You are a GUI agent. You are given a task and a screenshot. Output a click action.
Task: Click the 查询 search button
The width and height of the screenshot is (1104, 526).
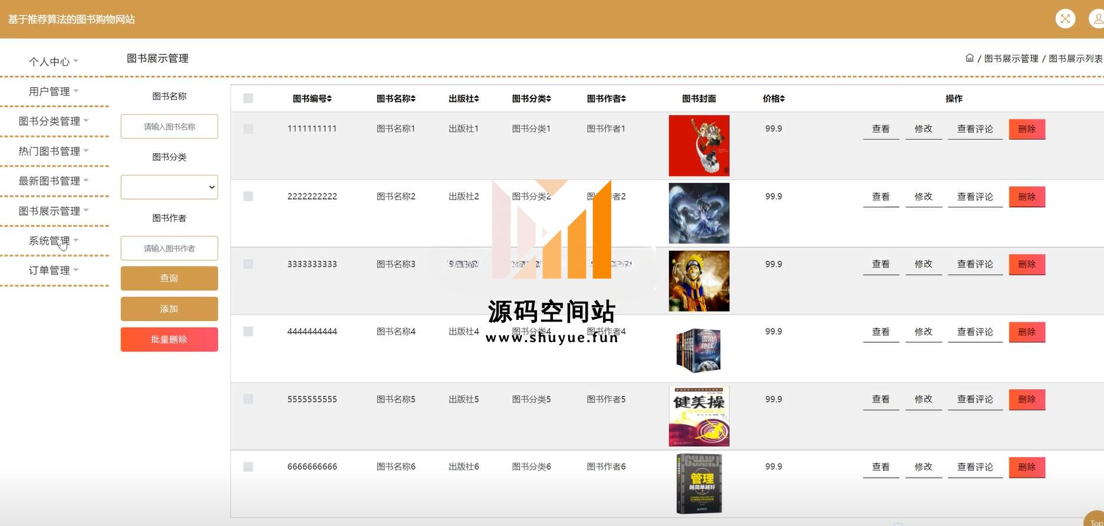tap(169, 278)
